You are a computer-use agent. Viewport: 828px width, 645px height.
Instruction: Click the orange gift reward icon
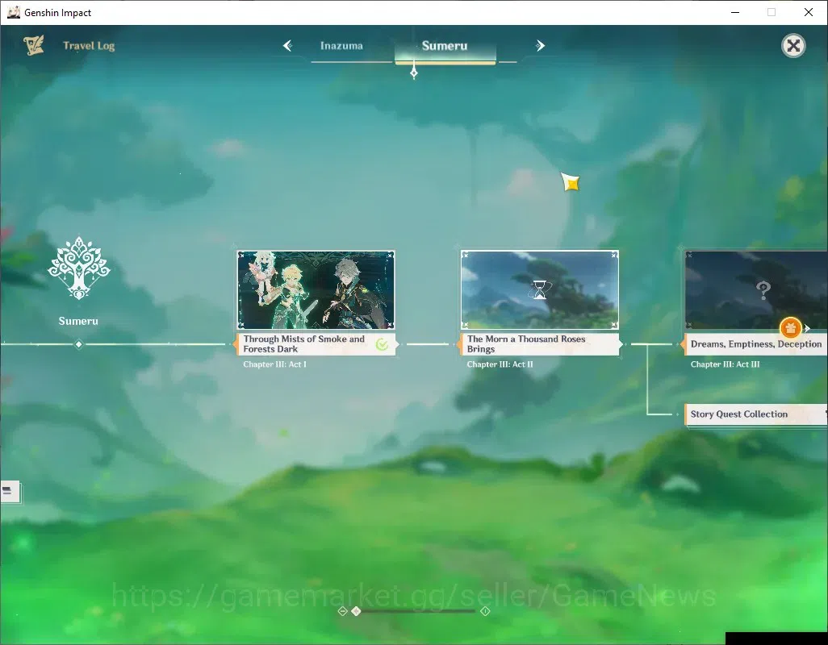[790, 328]
